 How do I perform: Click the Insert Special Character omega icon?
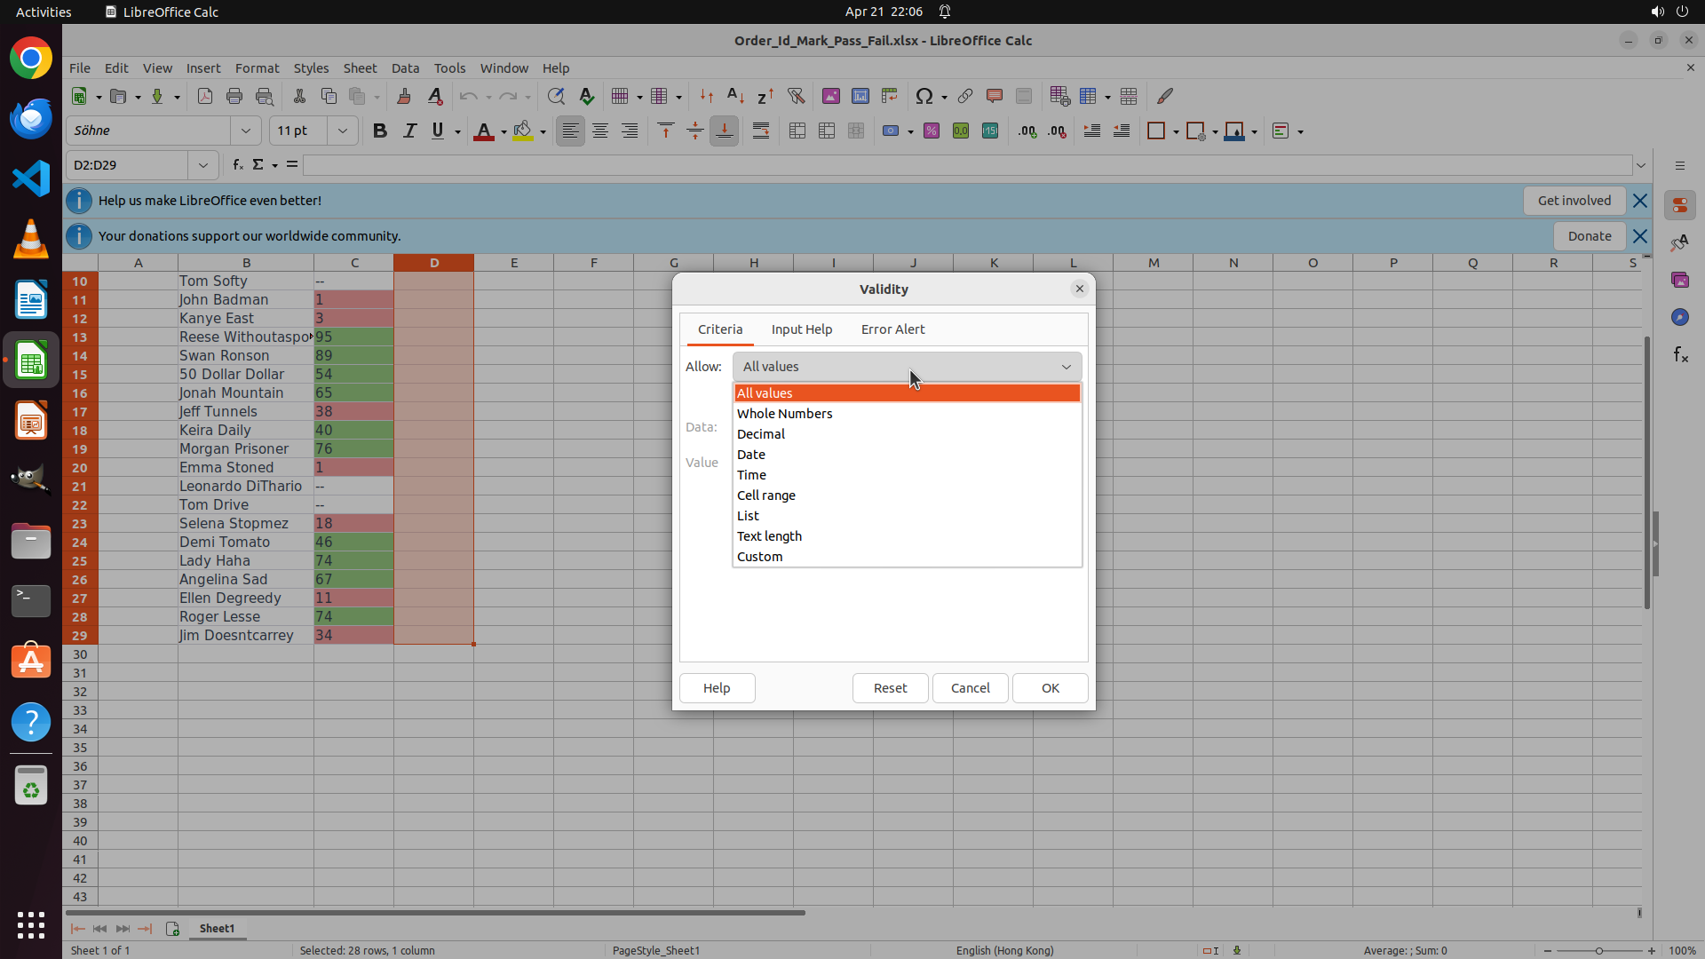pos(924,96)
